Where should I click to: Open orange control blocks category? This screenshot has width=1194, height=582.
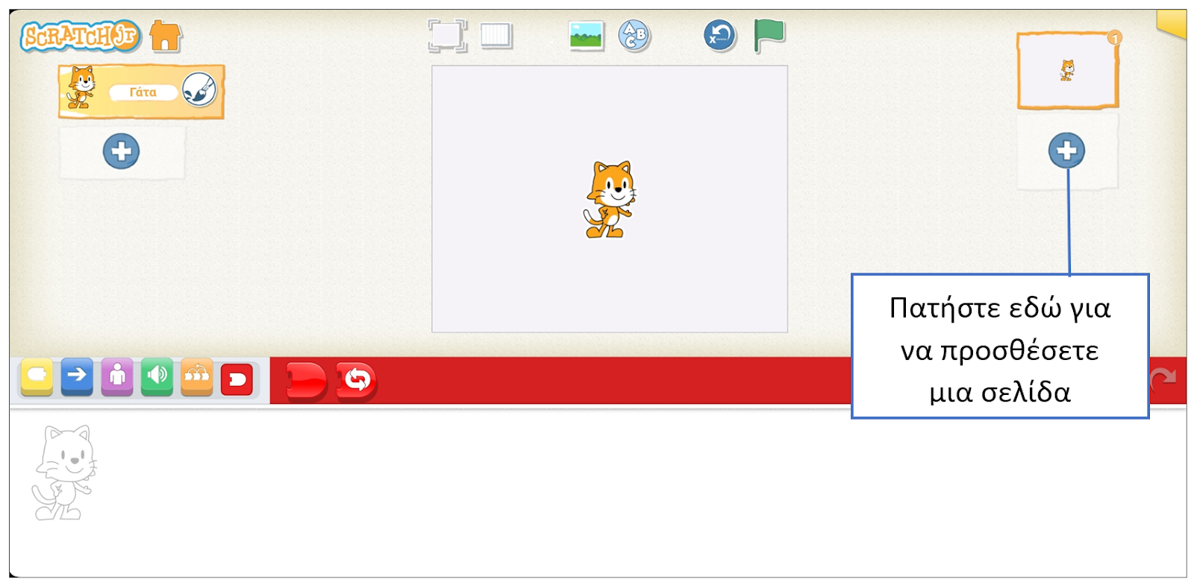(x=197, y=376)
